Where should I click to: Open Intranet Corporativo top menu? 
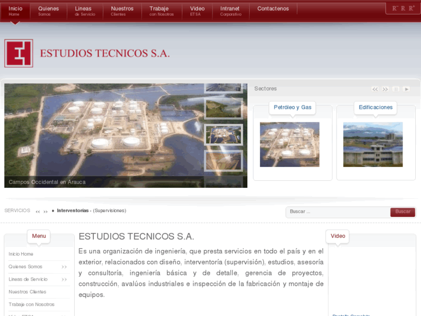pyautogui.click(x=230, y=11)
